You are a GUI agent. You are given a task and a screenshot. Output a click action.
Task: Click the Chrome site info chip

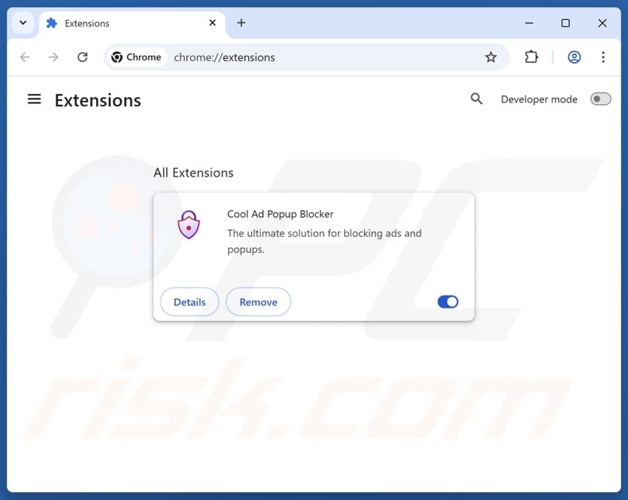136,57
